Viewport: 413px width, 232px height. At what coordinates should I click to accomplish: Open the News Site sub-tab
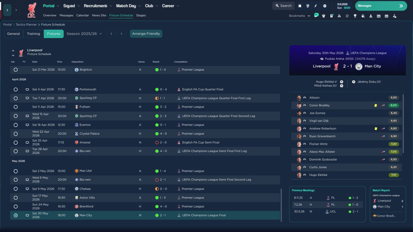point(99,15)
